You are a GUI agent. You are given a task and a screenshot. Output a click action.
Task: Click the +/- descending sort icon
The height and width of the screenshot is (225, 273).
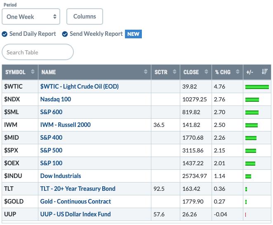(x=265, y=72)
